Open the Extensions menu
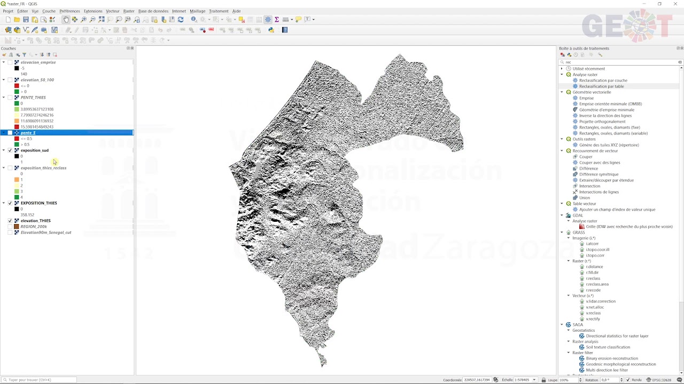 tap(93, 11)
